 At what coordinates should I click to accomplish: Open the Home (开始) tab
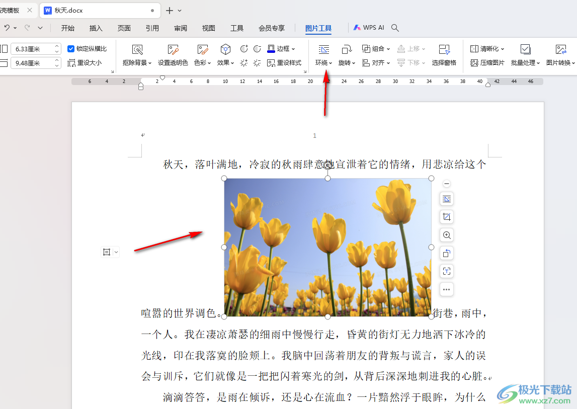68,28
